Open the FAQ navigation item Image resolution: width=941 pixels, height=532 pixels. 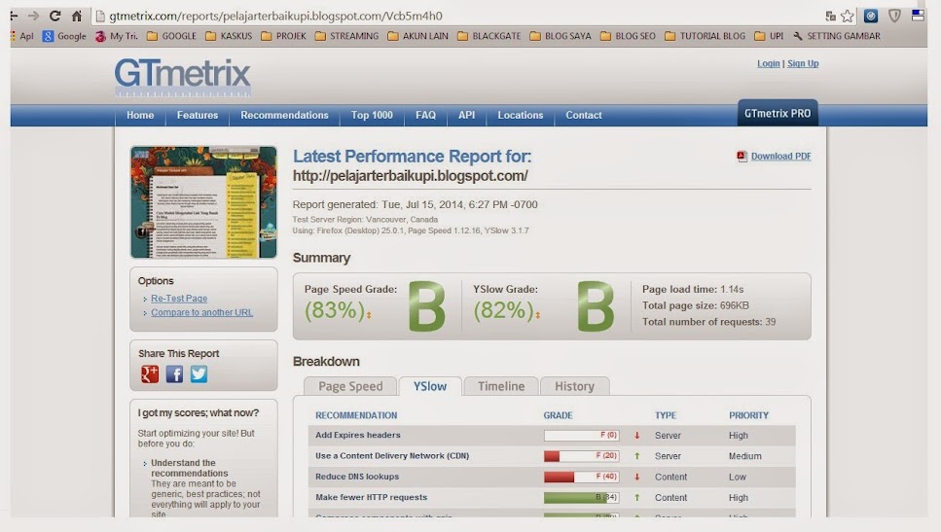click(x=425, y=115)
